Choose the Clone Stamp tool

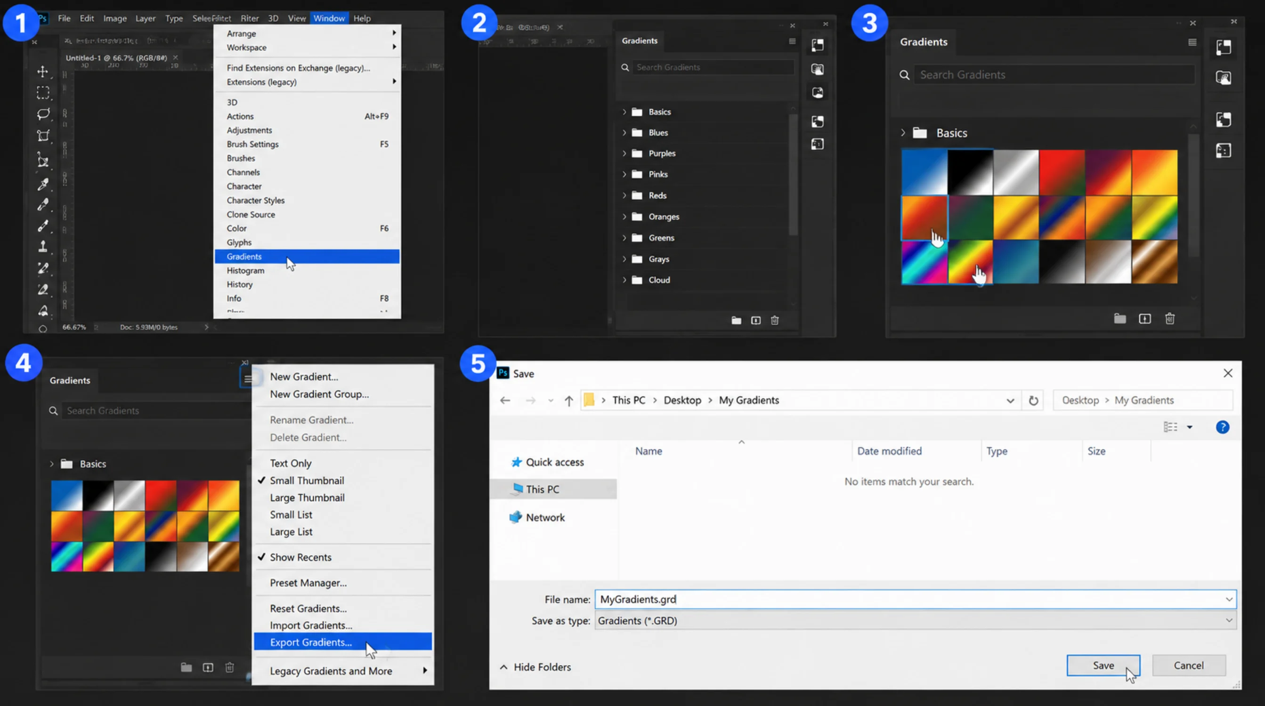[x=43, y=246]
